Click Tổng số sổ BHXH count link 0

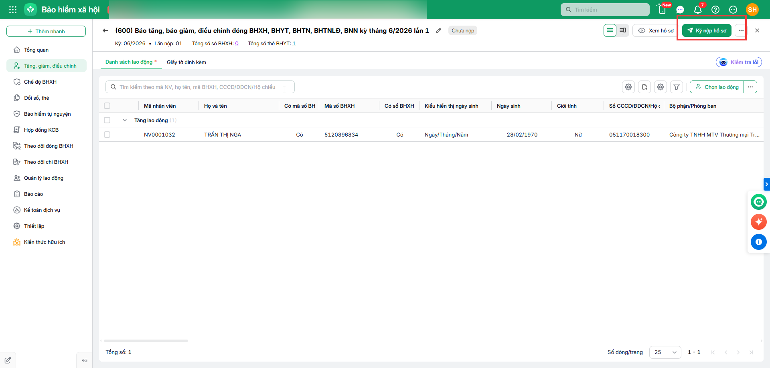[x=237, y=43]
